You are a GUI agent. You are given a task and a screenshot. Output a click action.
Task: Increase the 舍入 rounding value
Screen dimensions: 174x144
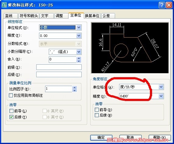(x=79, y=58)
